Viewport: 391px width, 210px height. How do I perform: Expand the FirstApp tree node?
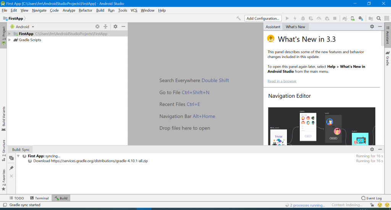tap(10, 34)
